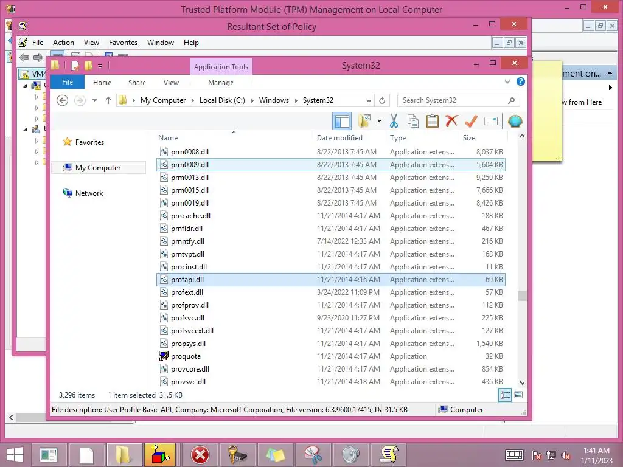
Task: Select file profext.dll
Action: [331, 292]
